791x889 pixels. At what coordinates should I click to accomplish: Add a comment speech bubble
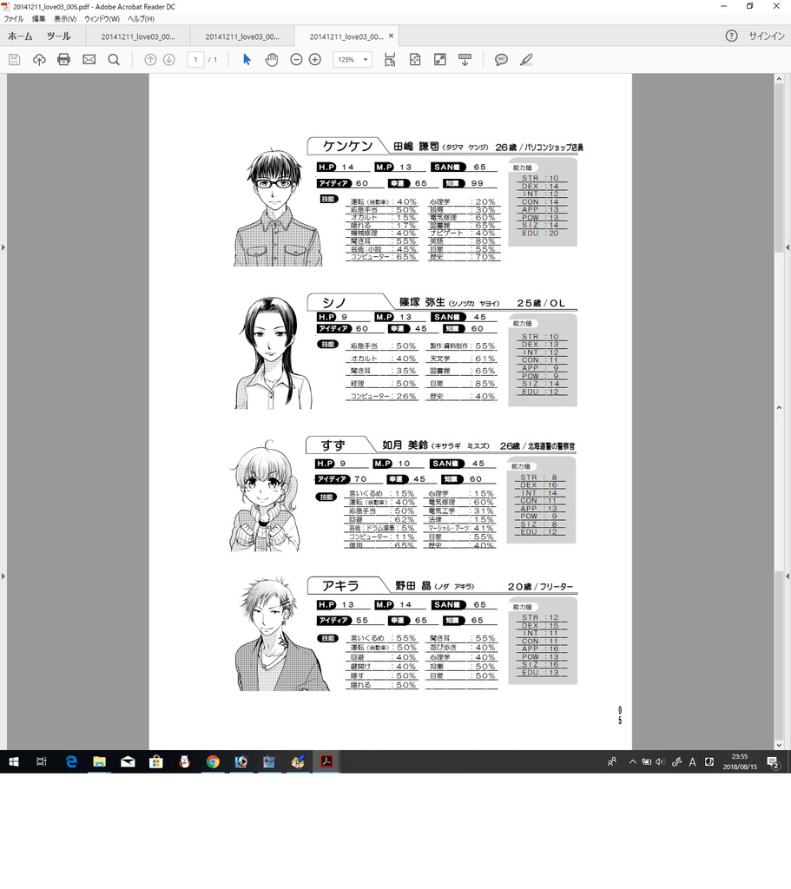coord(501,60)
